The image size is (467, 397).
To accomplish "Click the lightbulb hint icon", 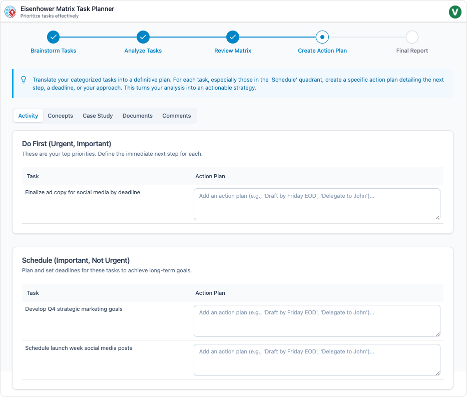I will point(24,80).
